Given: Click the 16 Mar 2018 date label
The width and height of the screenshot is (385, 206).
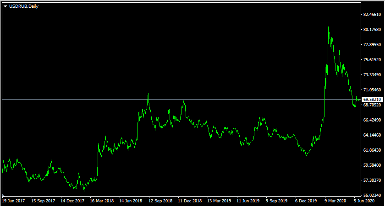Looking at the screenshot, I should [x=102, y=201].
